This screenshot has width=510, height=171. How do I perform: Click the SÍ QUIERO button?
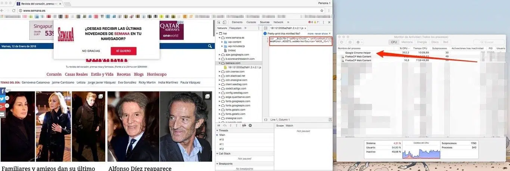[x=124, y=51]
